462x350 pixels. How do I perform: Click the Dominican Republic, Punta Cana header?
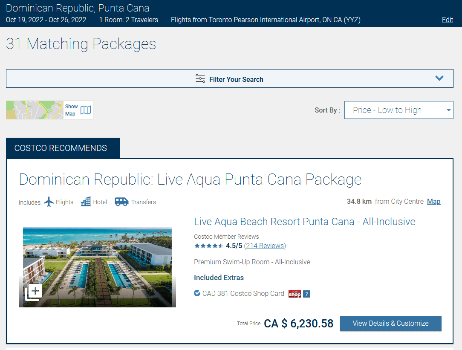(x=78, y=8)
